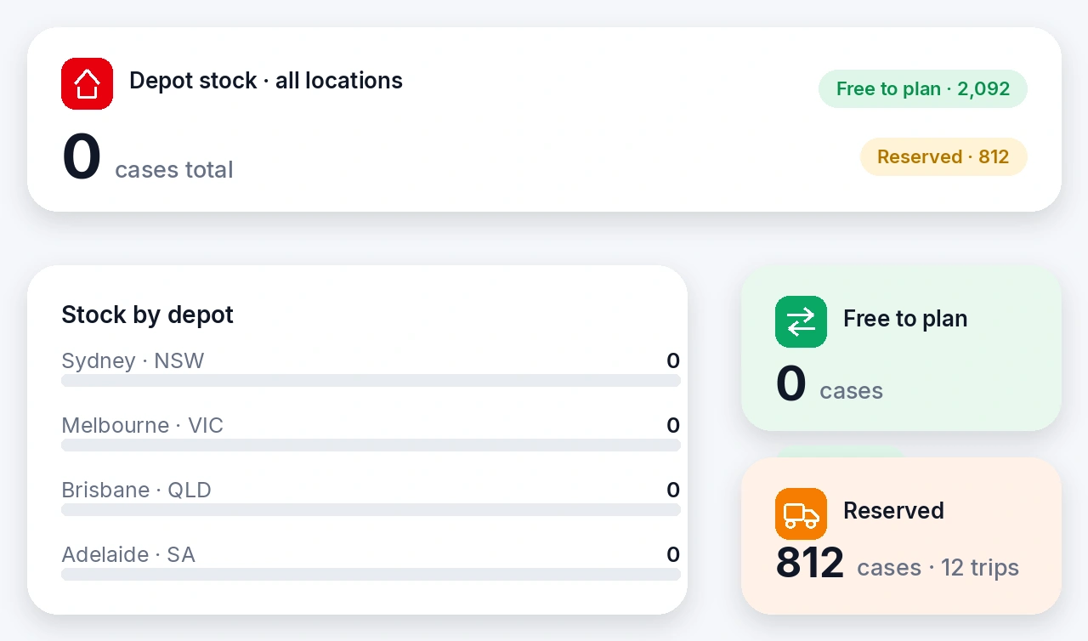This screenshot has height=641, width=1088.
Task: Select the Sydney · NSW depot row
Action: 371,368
